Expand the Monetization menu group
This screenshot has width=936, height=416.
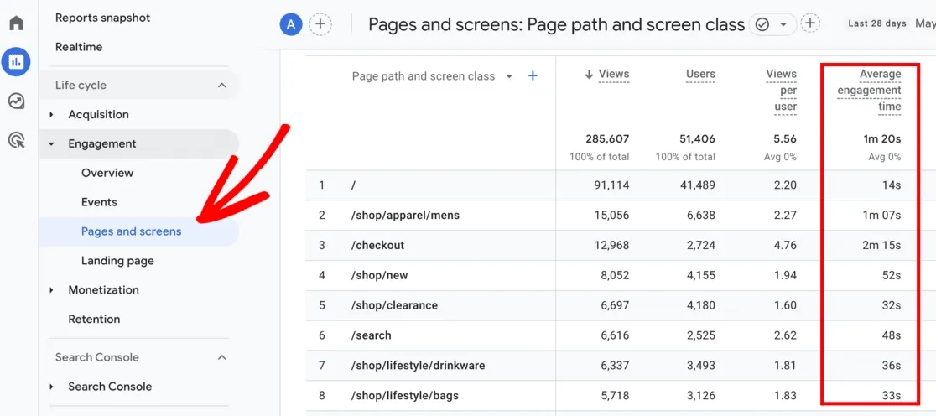point(103,290)
